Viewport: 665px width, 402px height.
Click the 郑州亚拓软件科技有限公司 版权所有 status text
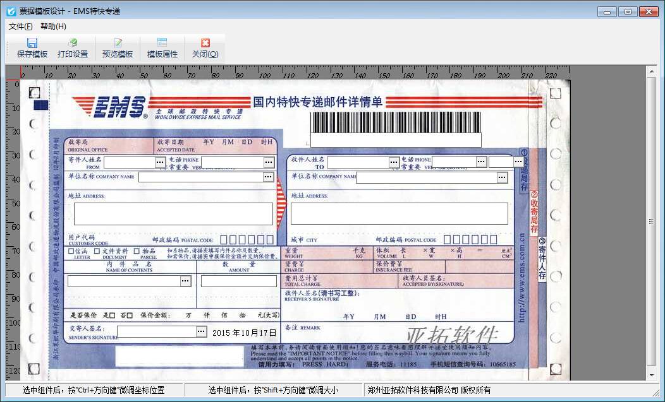[429, 390]
